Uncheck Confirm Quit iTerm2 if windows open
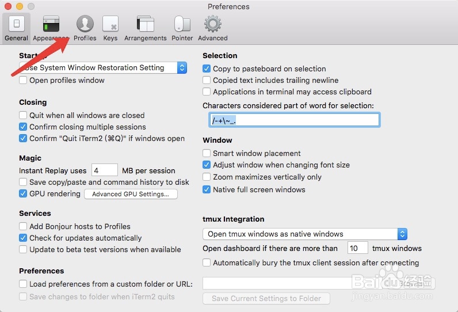458x312 pixels. point(23,138)
